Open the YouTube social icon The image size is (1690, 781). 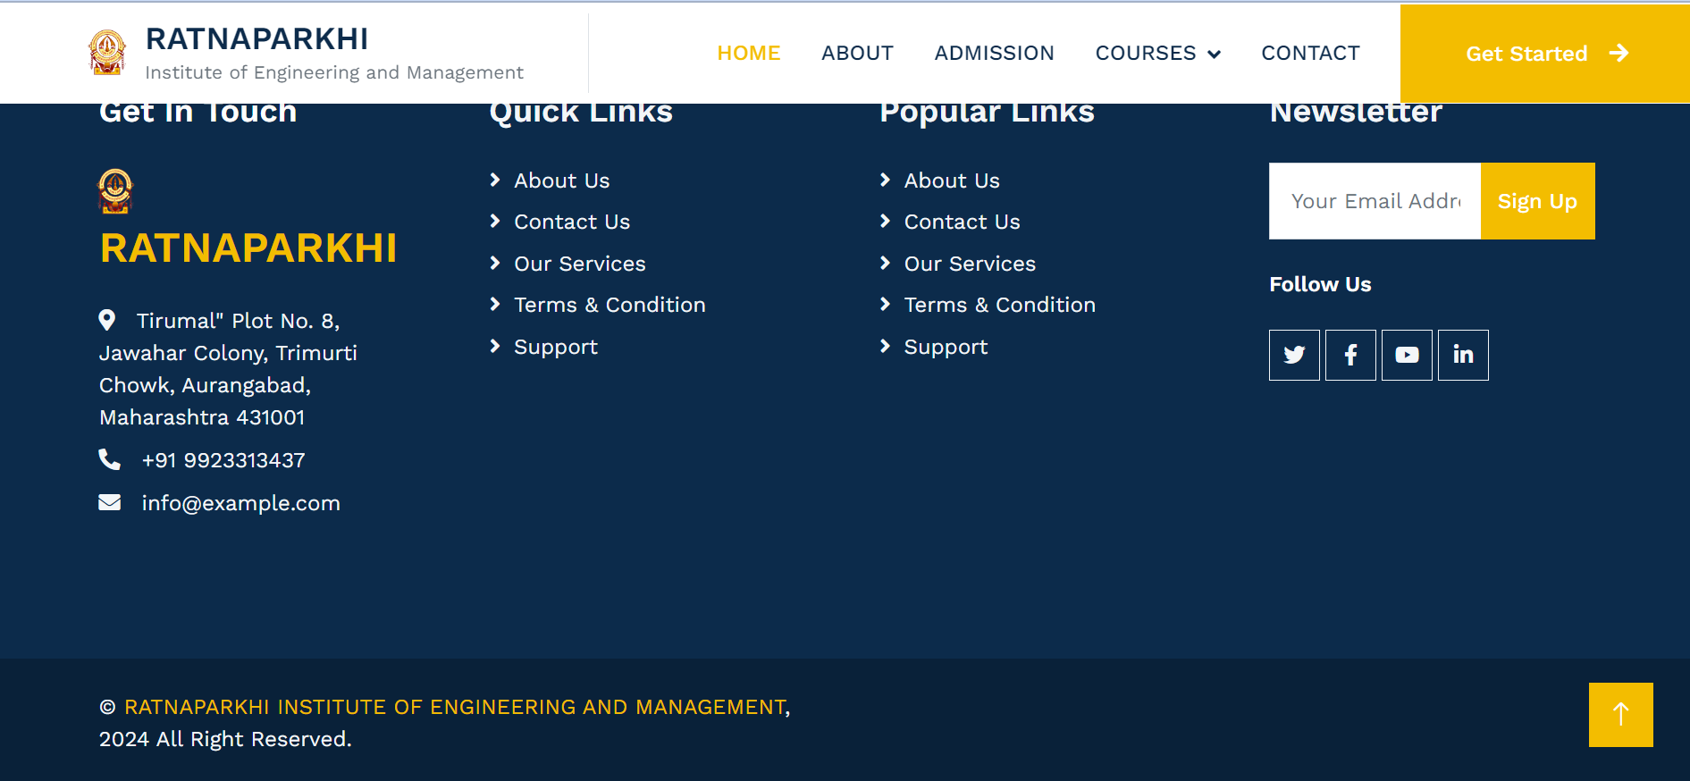click(x=1407, y=355)
